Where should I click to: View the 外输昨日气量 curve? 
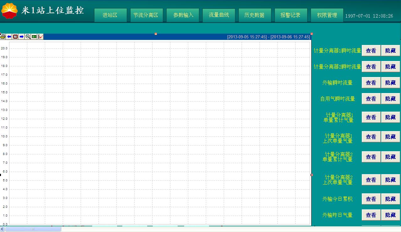click(371, 215)
